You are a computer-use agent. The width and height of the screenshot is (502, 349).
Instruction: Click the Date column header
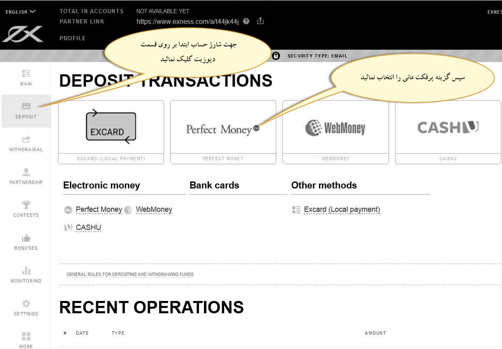coord(82,333)
